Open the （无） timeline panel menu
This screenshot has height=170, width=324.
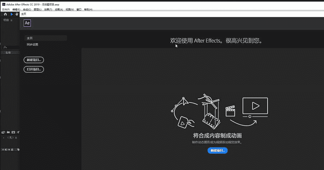(16, 137)
